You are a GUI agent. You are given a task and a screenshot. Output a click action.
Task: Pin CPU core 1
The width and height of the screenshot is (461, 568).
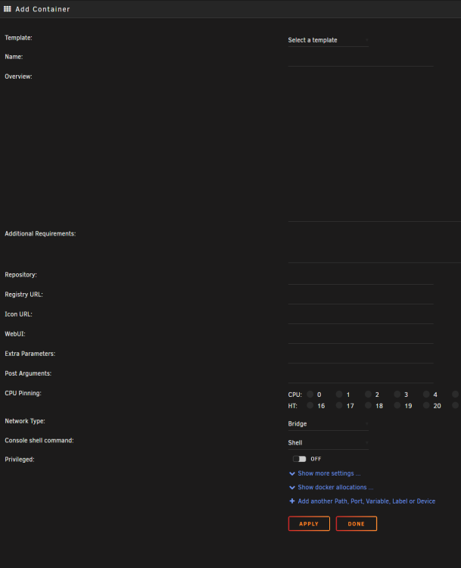(x=339, y=394)
